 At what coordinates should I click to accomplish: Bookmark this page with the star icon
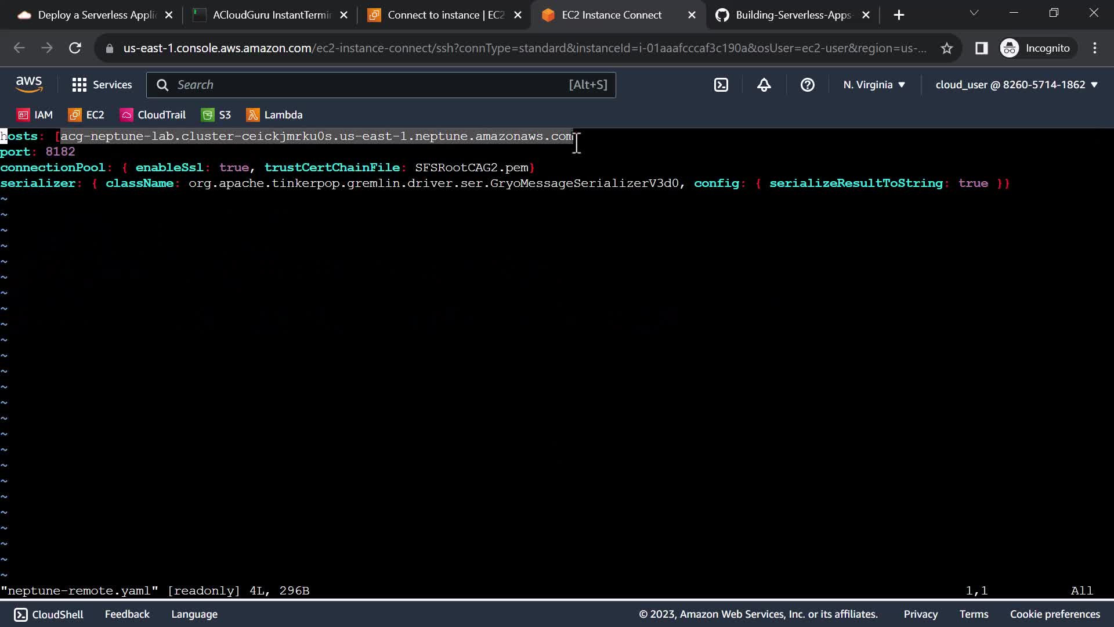946,48
